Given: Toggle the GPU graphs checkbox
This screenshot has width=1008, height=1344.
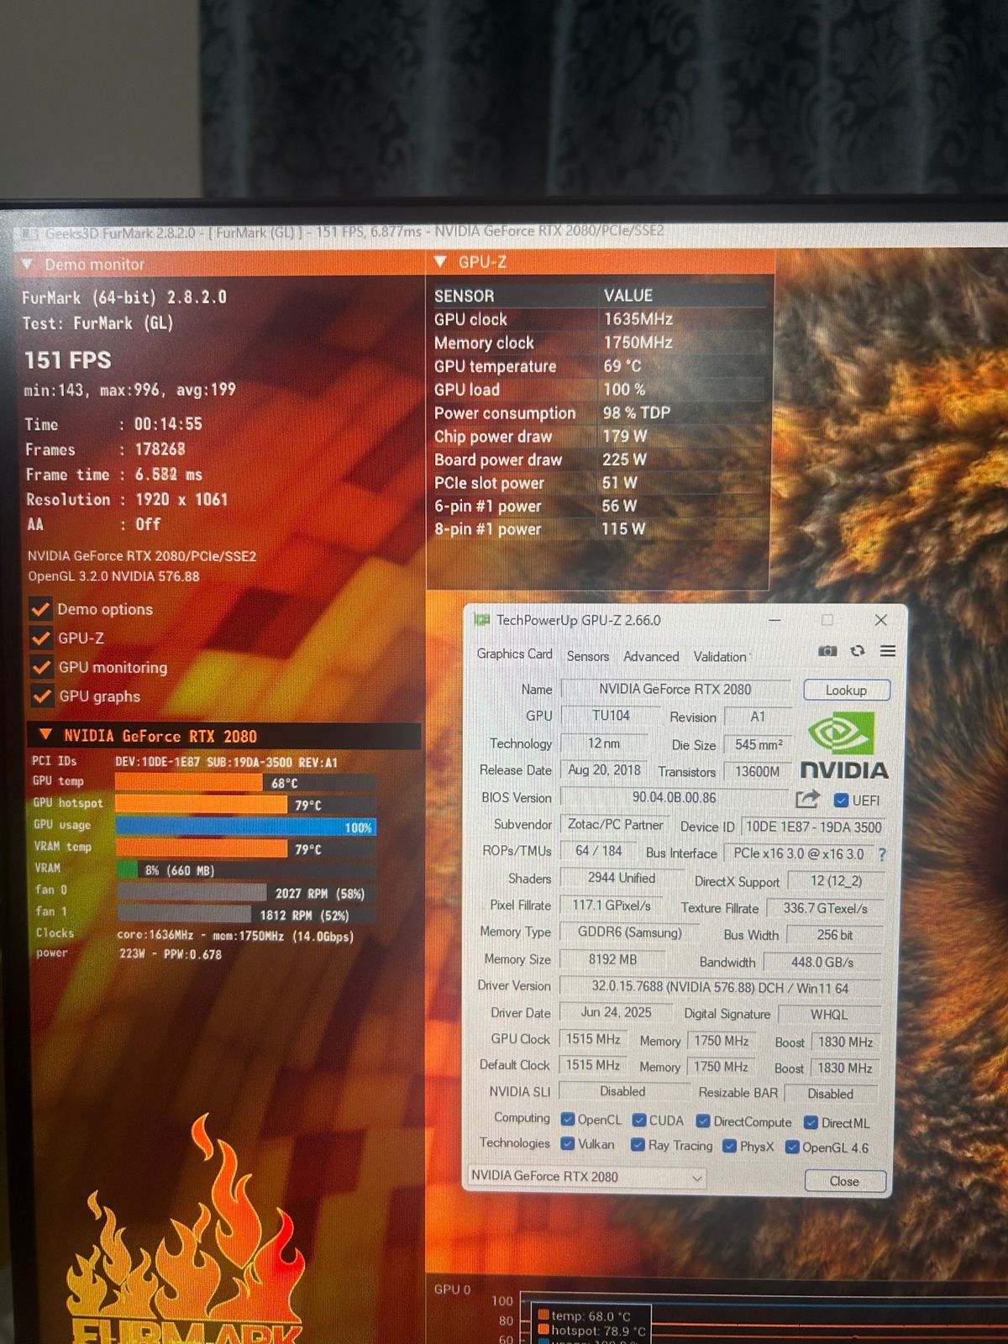Looking at the screenshot, I should pyautogui.click(x=41, y=696).
